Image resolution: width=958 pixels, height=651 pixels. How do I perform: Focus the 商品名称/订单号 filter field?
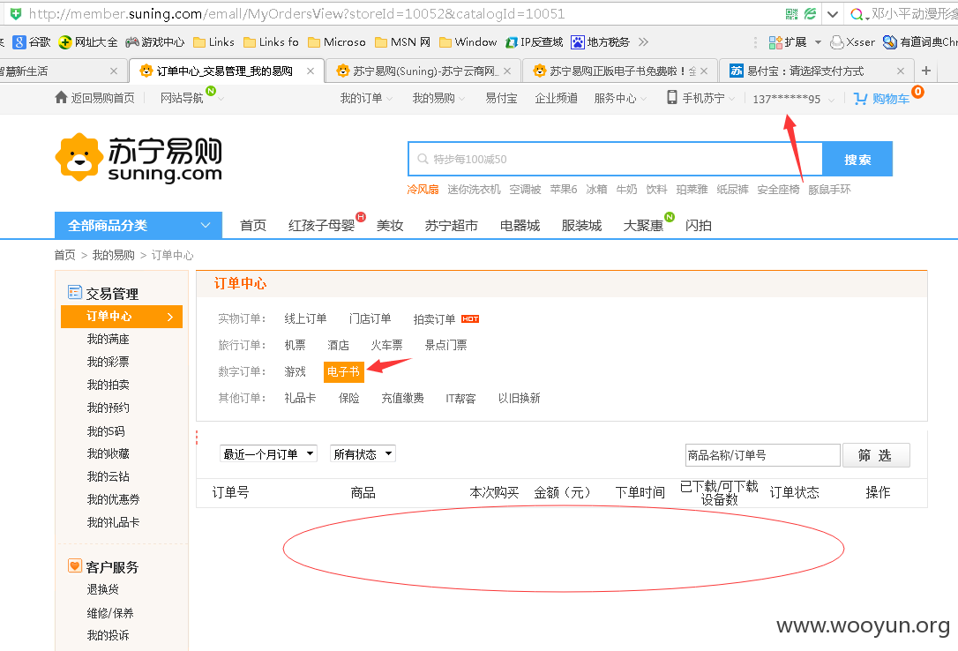click(762, 455)
